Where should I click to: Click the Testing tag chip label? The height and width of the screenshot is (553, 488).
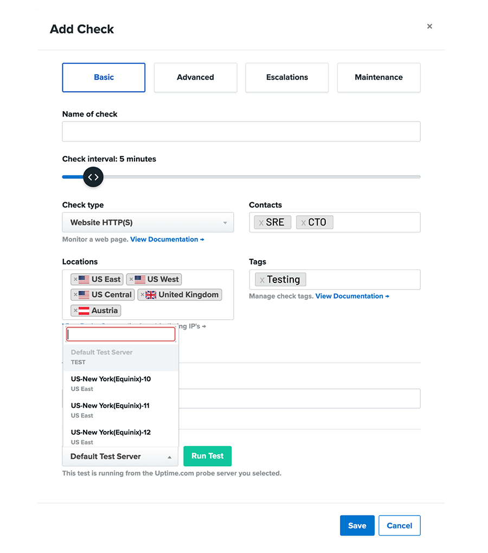[x=284, y=280]
